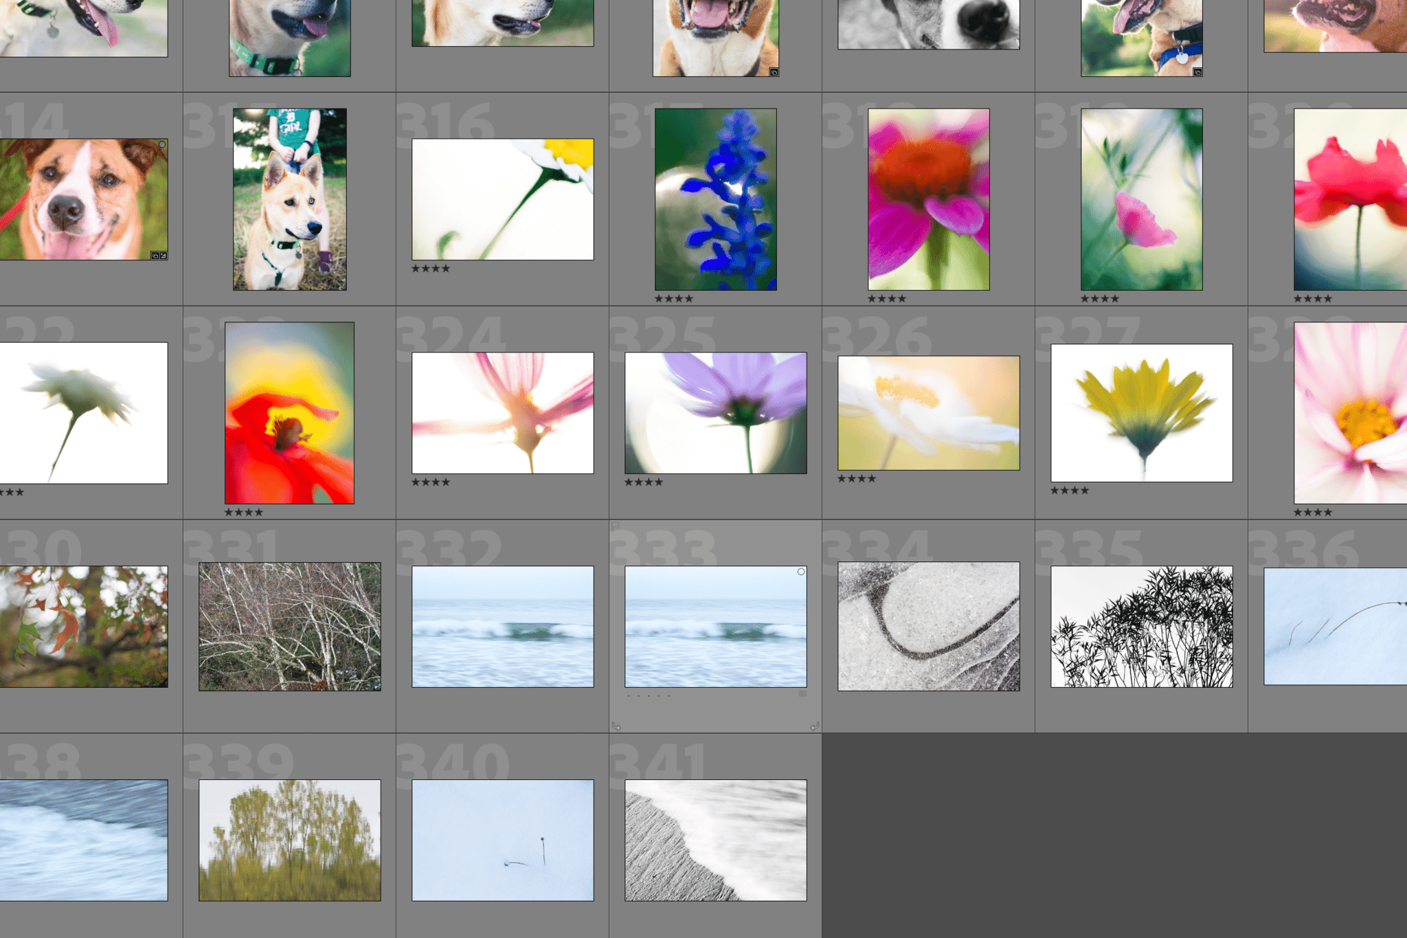Viewport: 1407px width, 938px height.
Task: Select the black-and-white bamboo photo 335
Action: pos(1141,626)
